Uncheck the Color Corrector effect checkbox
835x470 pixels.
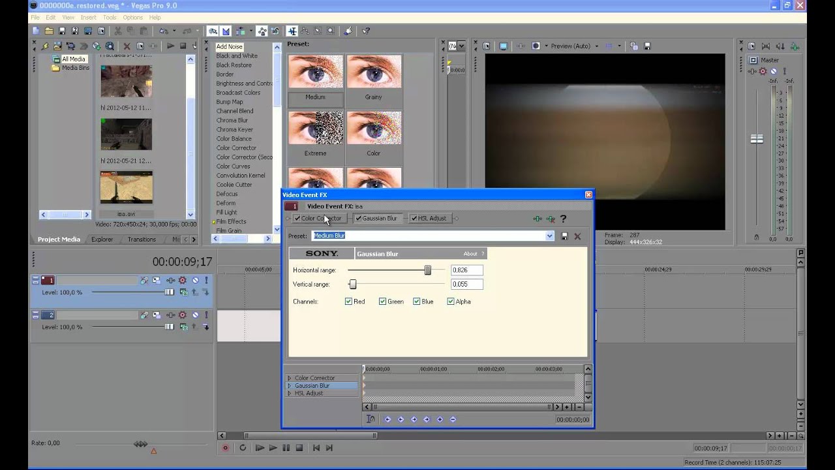(297, 219)
